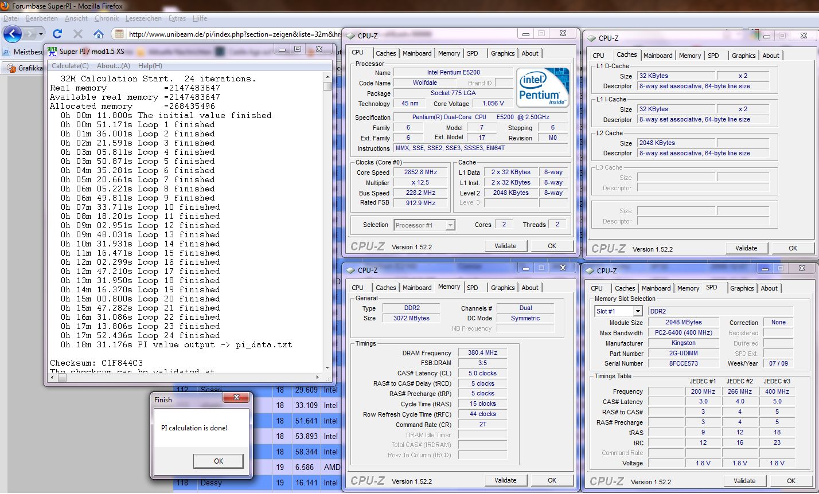Click Validate in the Caches-tab CPU-Z window

[746, 248]
